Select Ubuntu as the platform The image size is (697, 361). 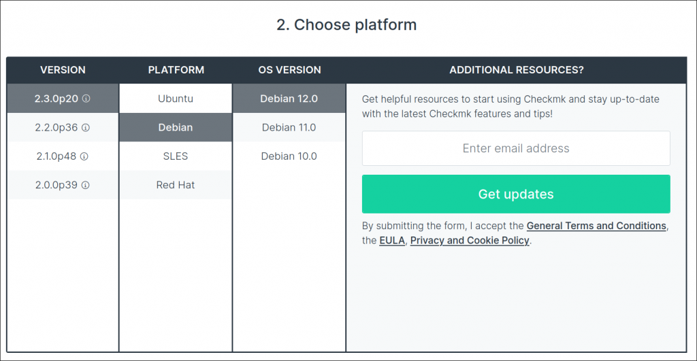[176, 99]
